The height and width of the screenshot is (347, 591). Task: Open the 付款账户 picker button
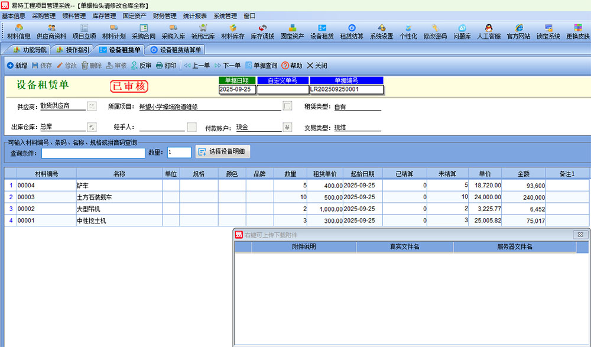pyautogui.click(x=288, y=127)
